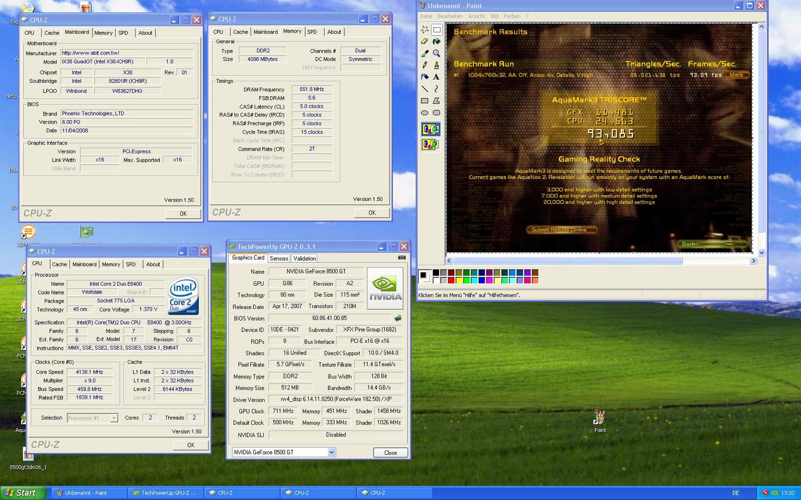Select the Free-Form Select tool in Paint
The image size is (801, 500).
425,30
